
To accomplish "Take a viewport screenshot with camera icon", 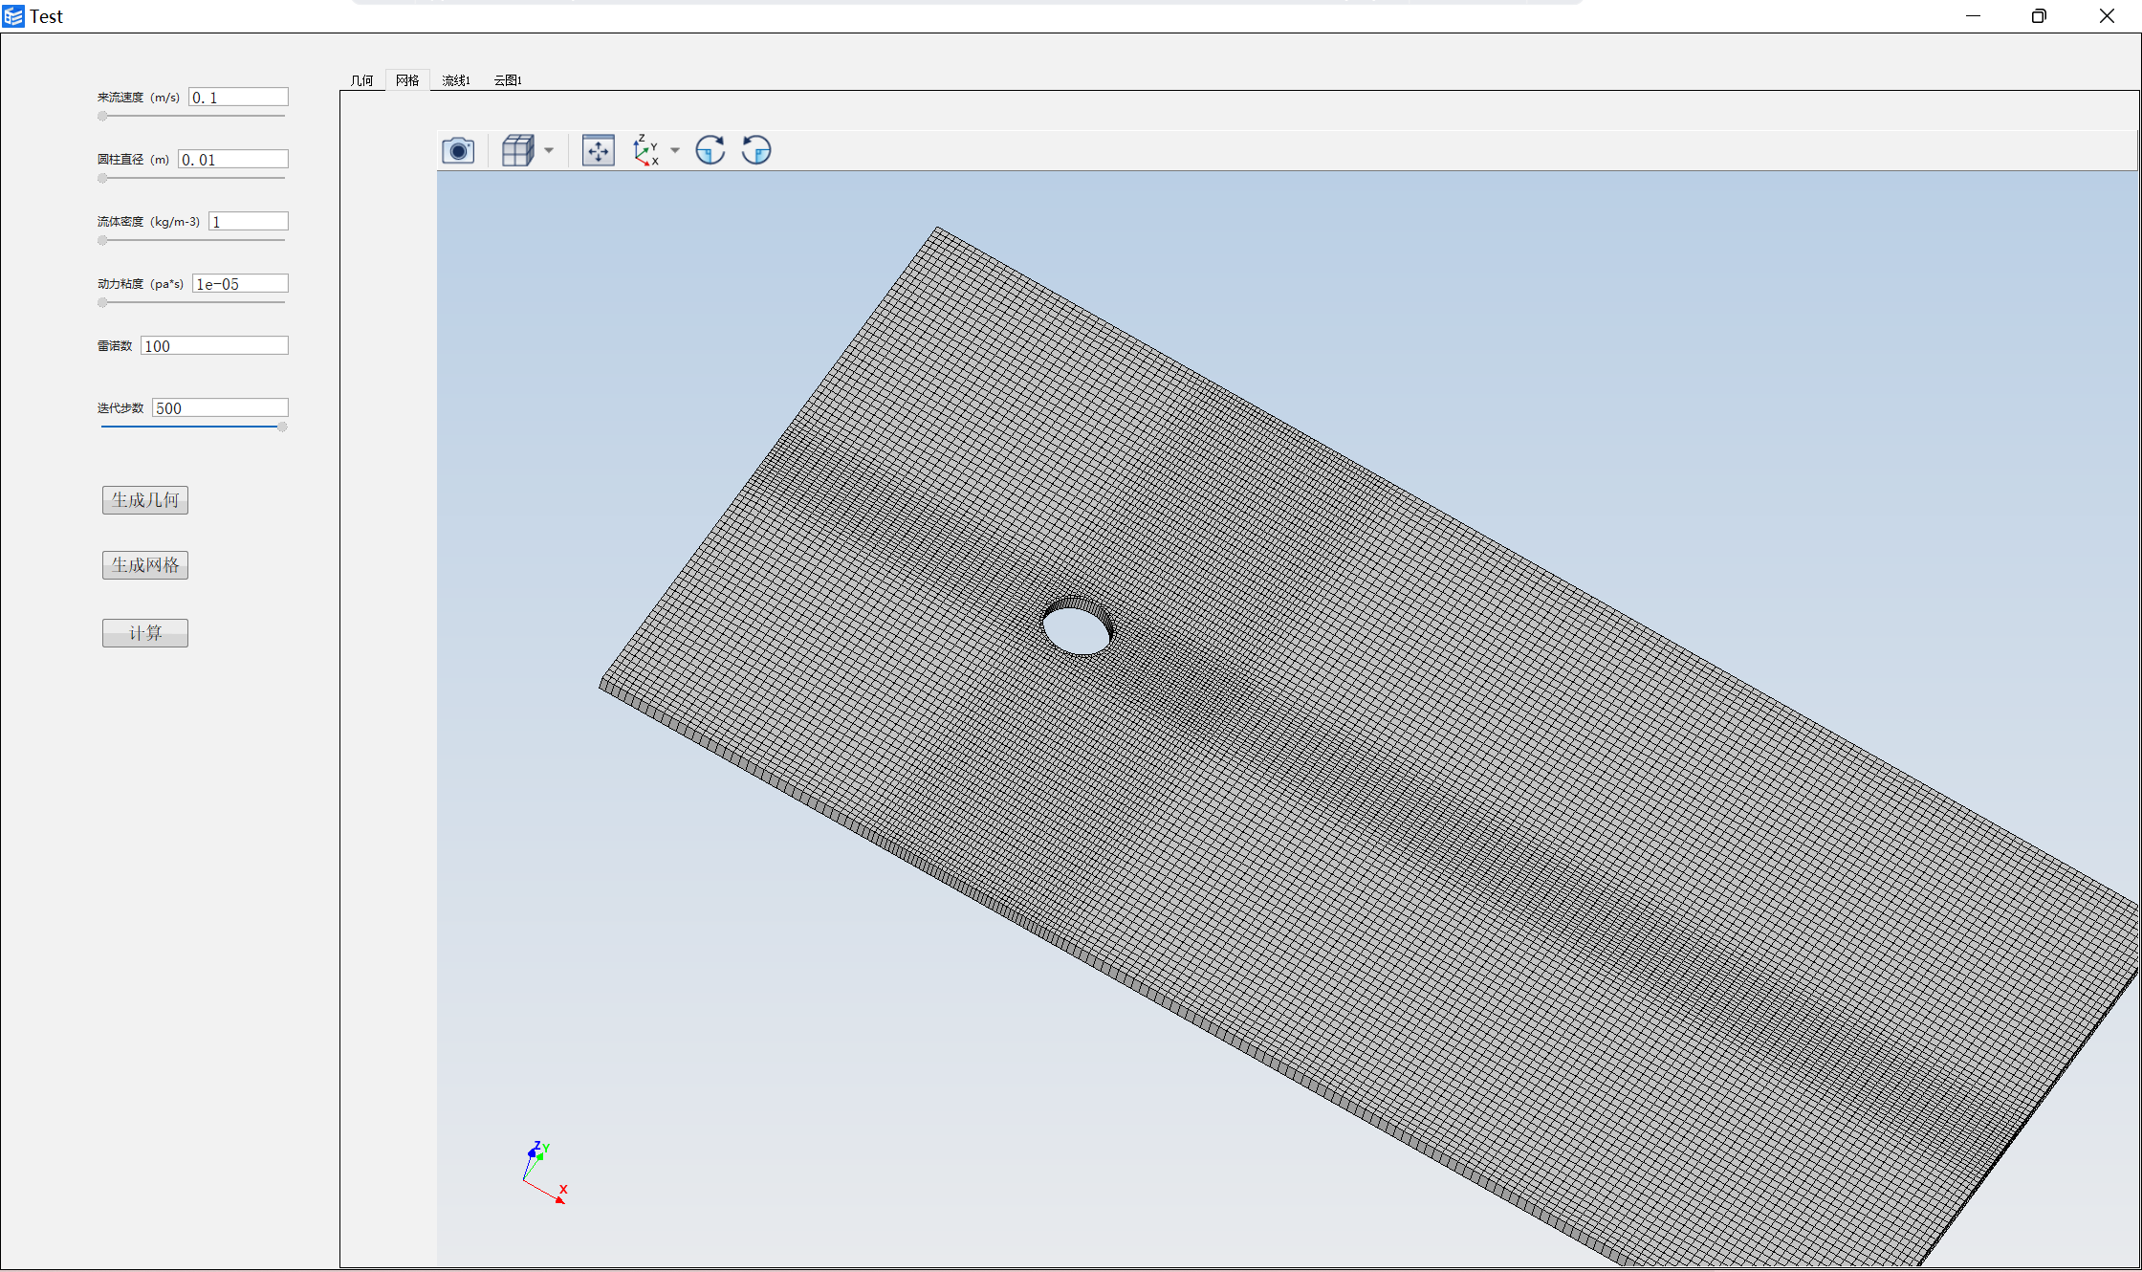I will [458, 150].
